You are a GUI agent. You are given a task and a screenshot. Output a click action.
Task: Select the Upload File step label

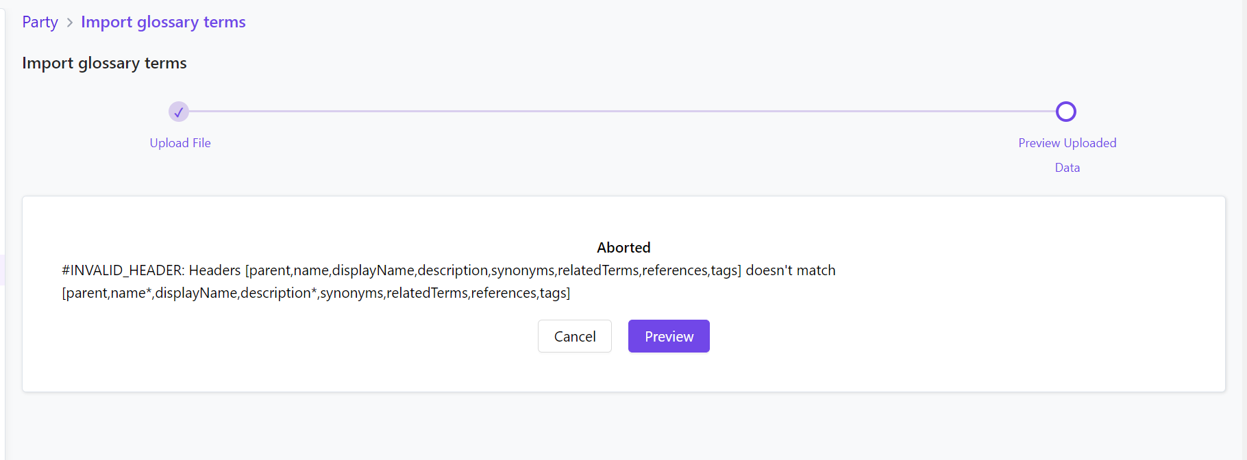[x=180, y=142]
